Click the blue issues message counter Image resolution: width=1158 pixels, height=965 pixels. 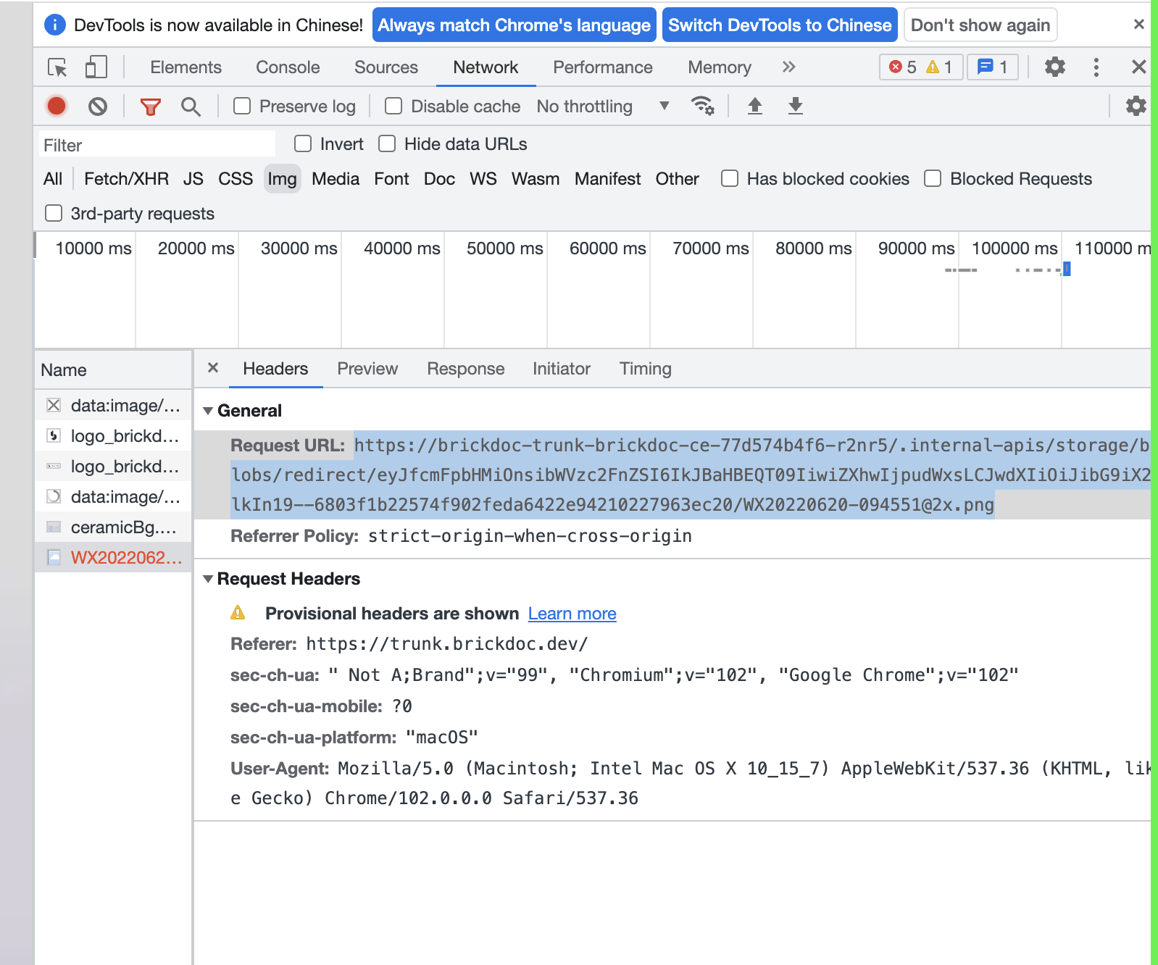point(993,67)
